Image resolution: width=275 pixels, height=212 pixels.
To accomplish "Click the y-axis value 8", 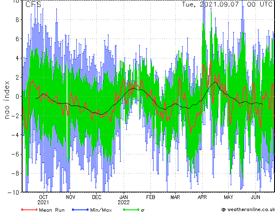I will [x=17, y=20].
